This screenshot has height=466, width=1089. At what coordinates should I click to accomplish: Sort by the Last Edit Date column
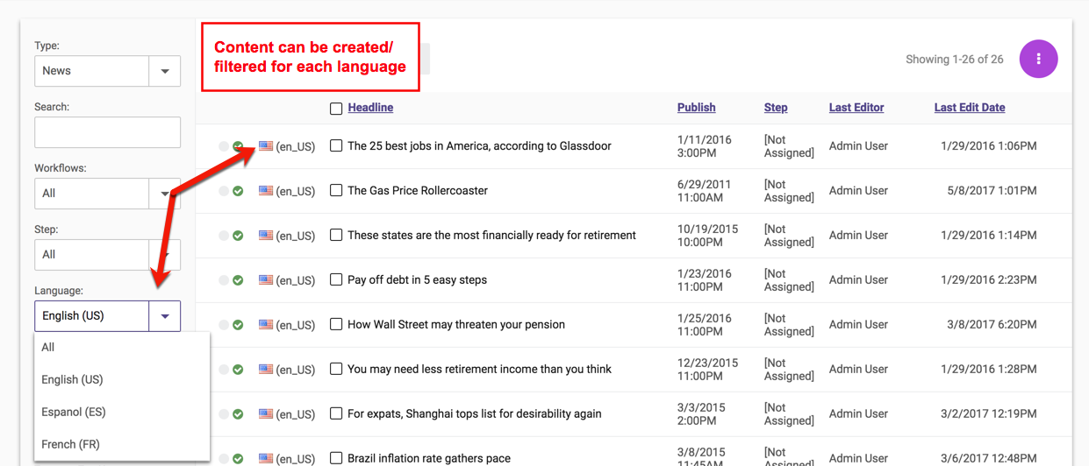click(x=970, y=108)
